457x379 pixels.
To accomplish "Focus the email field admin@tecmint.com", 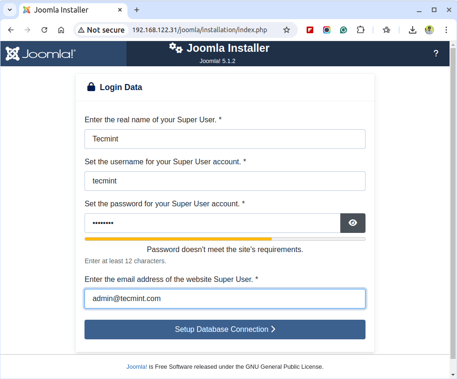I will click(225, 299).
